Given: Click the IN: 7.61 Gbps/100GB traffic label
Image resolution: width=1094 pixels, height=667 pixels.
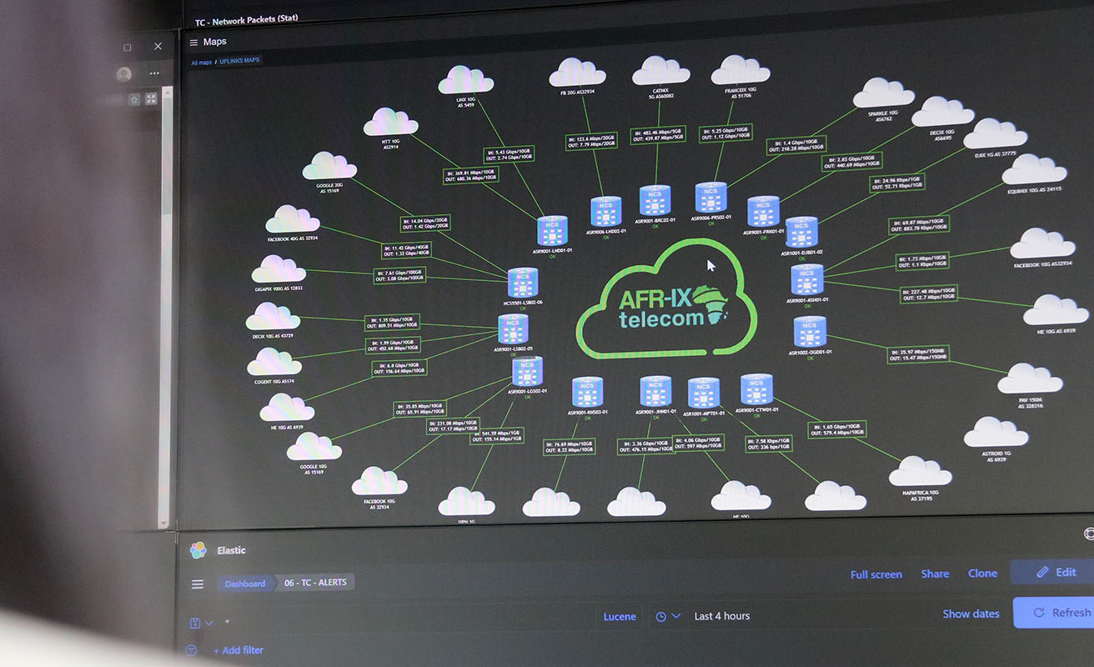Looking at the screenshot, I should click(399, 274).
